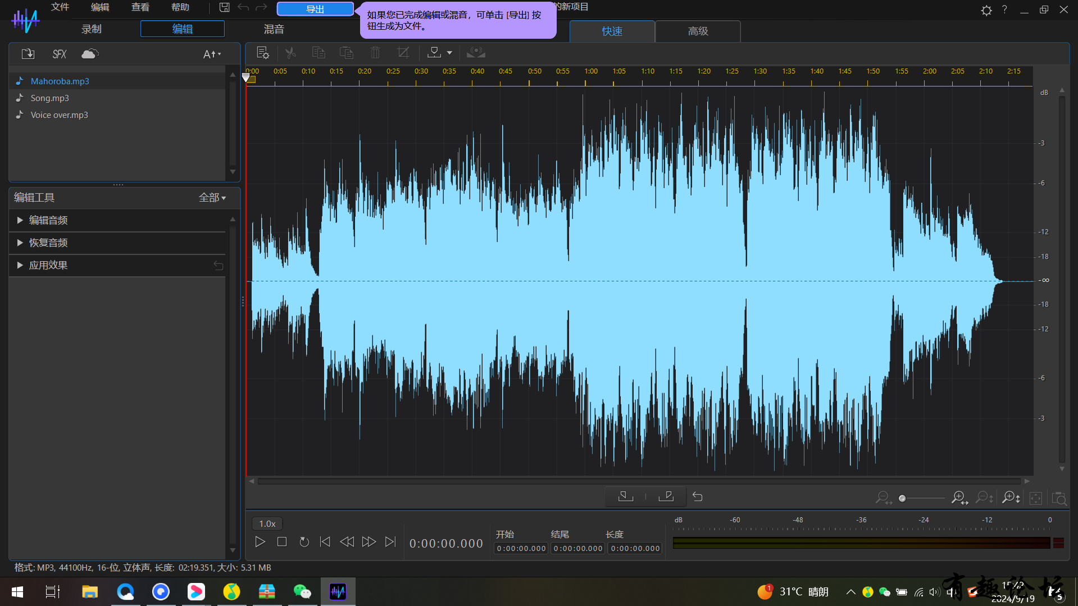This screenshot has height=606, width=1078.
Task: Stop playback with the stop button
Action: (x=282, y=542)
